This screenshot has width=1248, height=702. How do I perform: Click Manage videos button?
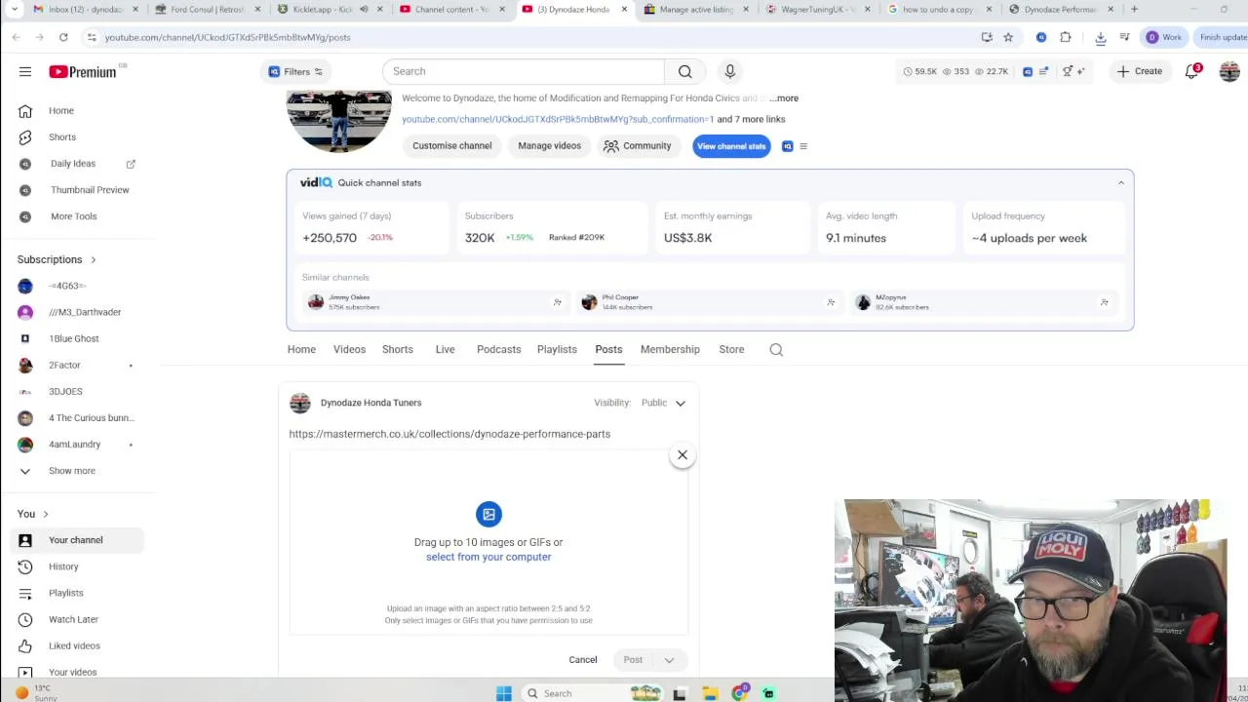point(549,146)
